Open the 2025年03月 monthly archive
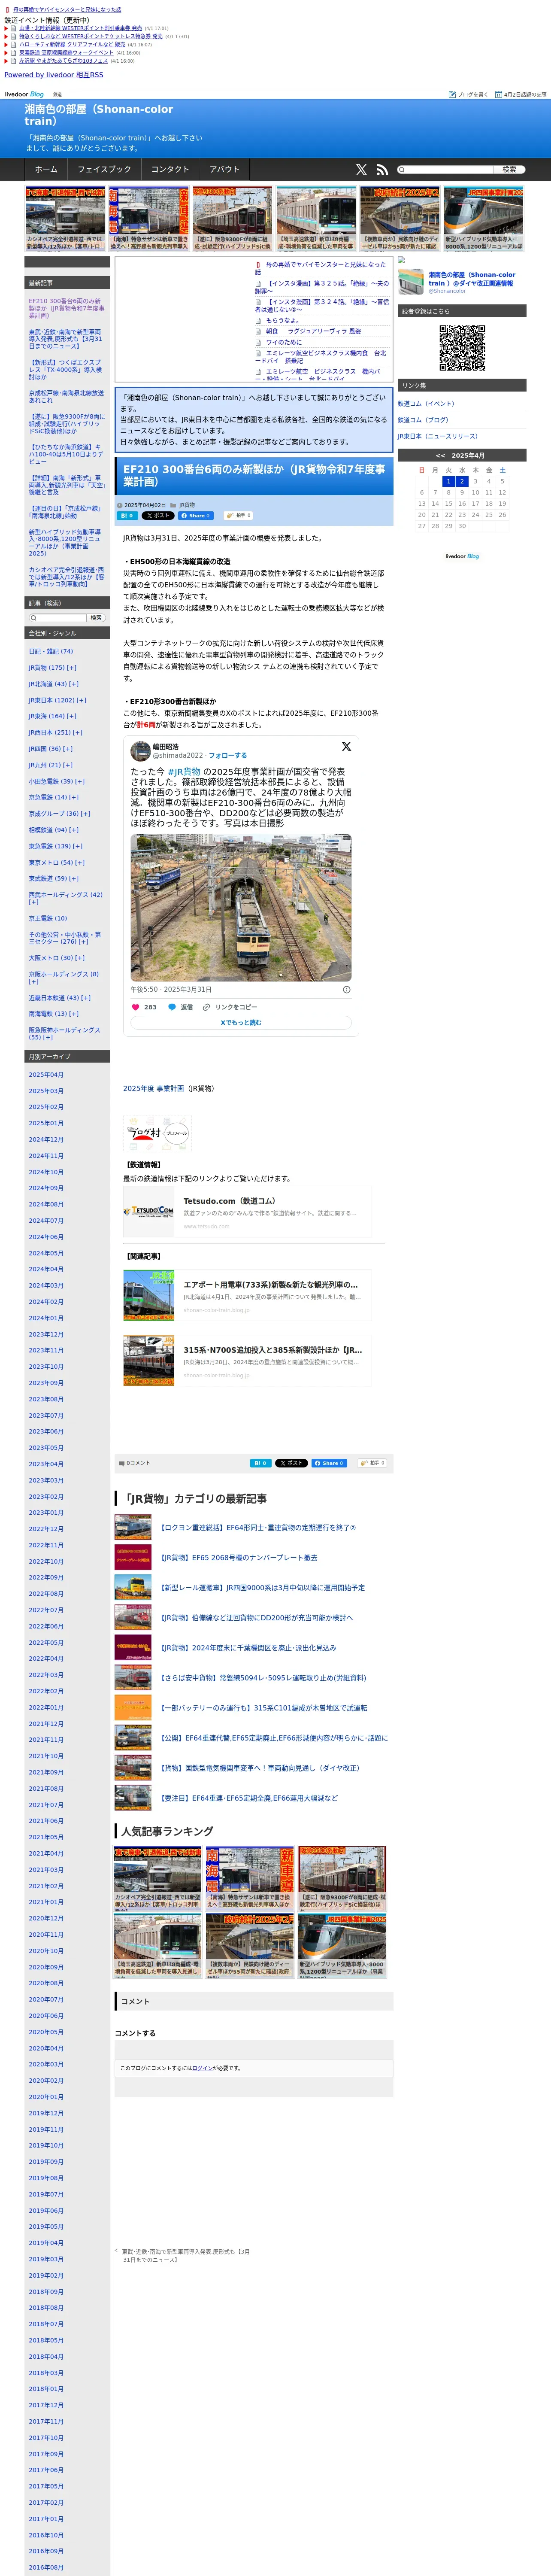 pos(46,1091)
